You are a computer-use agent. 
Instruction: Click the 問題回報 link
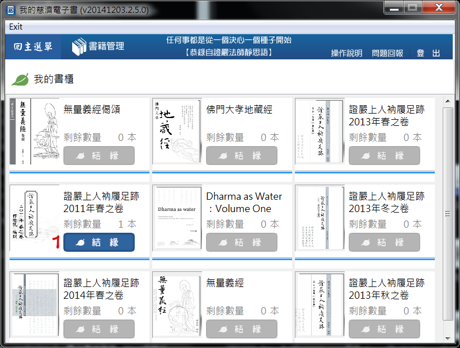[x=387, y=53]
